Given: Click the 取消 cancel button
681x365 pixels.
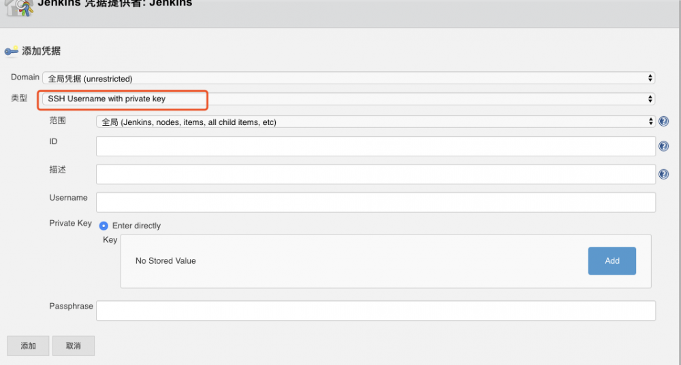Looking at the screenshot, I should point(74,346).
